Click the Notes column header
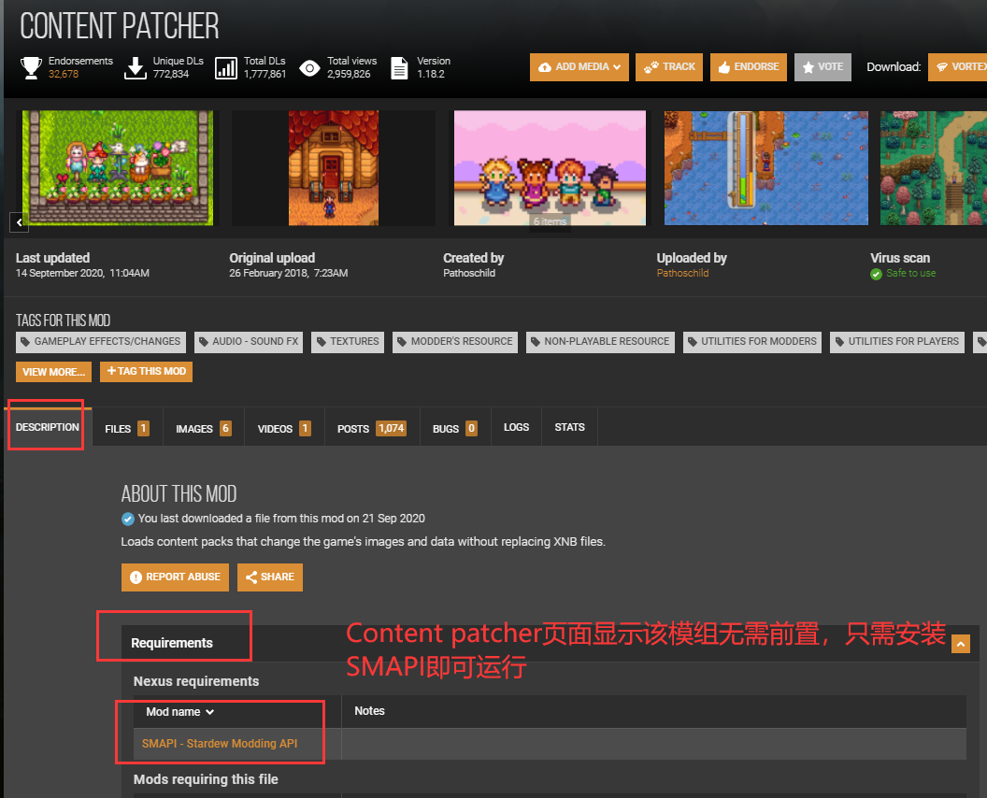Screen dimensions: 987x798 click(369, 711)
